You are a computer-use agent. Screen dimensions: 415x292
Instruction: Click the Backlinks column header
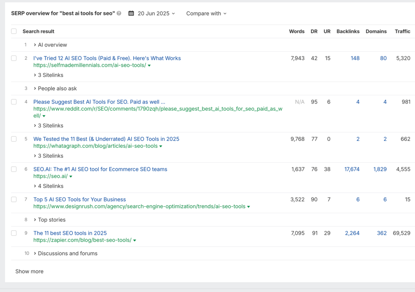pos(348,32)
